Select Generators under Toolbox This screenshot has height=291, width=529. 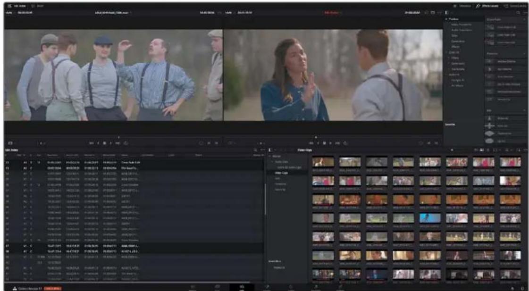458,41
